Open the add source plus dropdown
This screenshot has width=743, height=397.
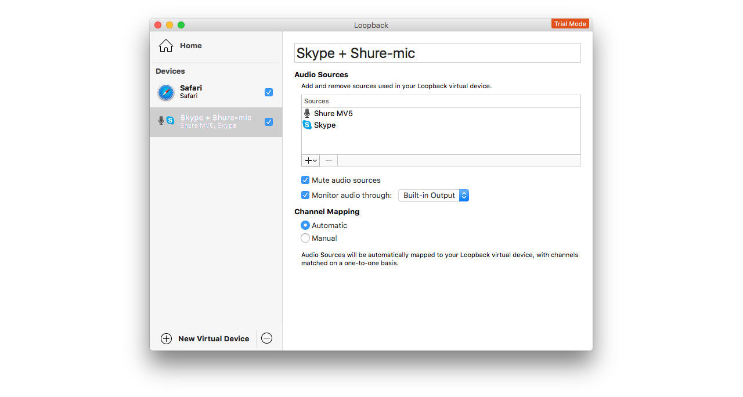tap(311, 161)
